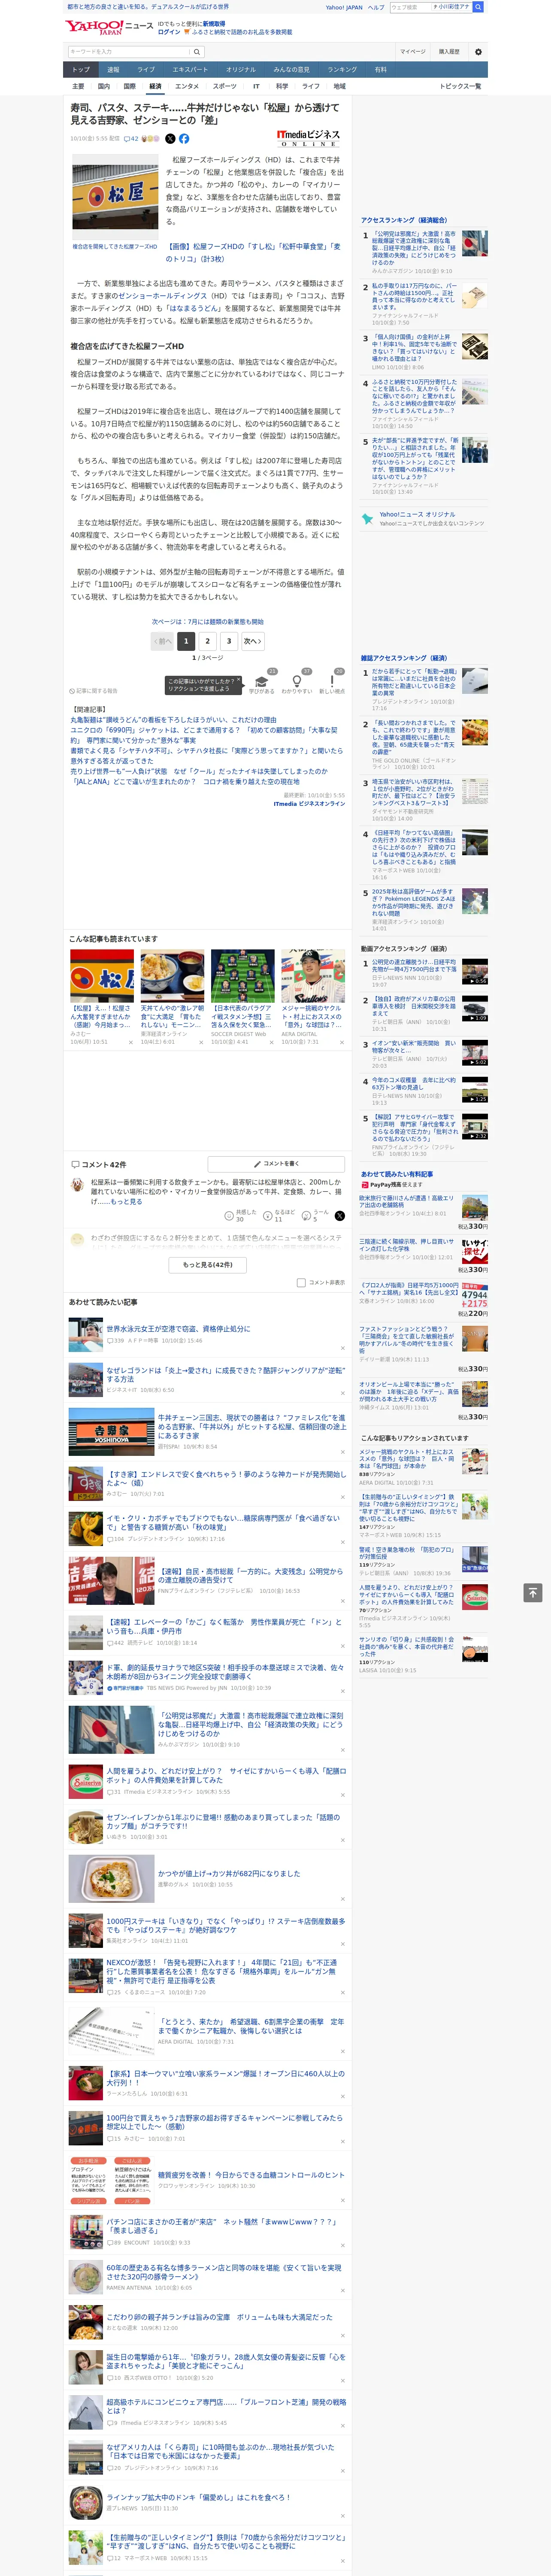The image size is (551, 2576).
Task: Close the reaction tooltip popup
Action: pyautogui.click(x=238, y=680)
